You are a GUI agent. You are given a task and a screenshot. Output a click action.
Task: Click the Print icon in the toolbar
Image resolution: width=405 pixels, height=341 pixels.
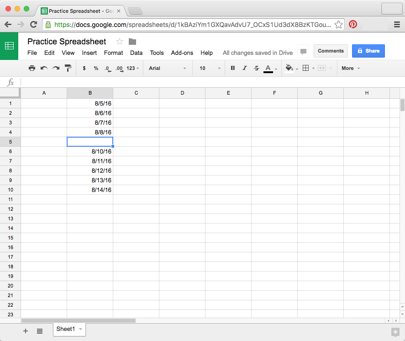point(32,68)
